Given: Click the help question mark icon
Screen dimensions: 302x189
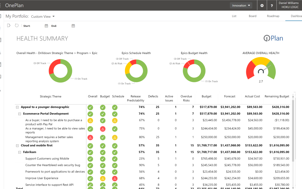Looking at the screenshot, I should [272, 6].
